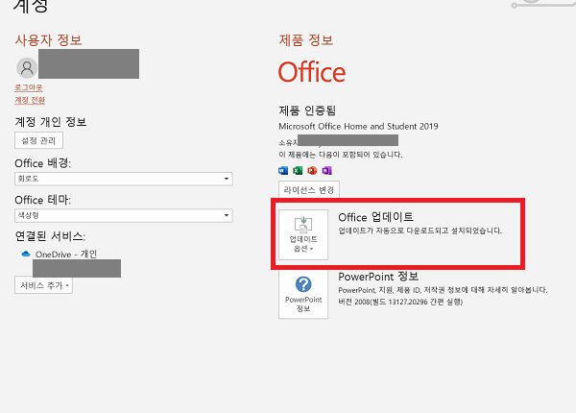The width and height of the screenshot is (576, 413).
Task: Open the 업데이트 옵션 dropdown button
Action: [303, 234]
